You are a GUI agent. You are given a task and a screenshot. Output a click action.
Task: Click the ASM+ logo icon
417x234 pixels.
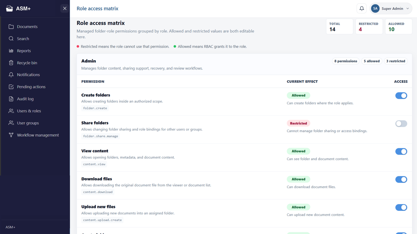pyautogui.click(x=10, y=8)
